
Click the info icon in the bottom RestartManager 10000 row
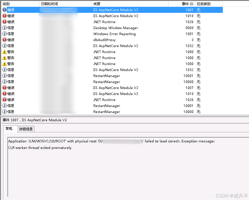(x=5, y=112)
